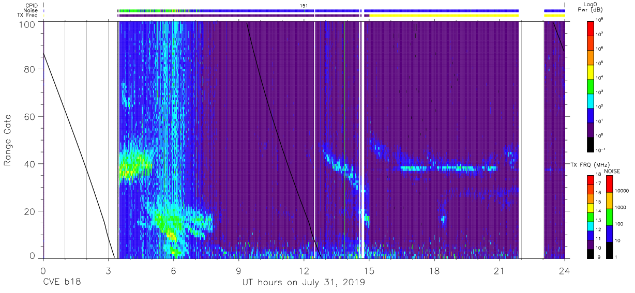Screen dimensions: 635x293
Task: Click the x-axis tick label 21
Action: pyautogui.click(x=499, y=270)
